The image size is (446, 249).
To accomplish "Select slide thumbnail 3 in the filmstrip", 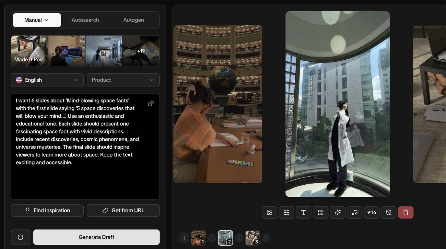I will pyautogui.click(x=252, y=238).
